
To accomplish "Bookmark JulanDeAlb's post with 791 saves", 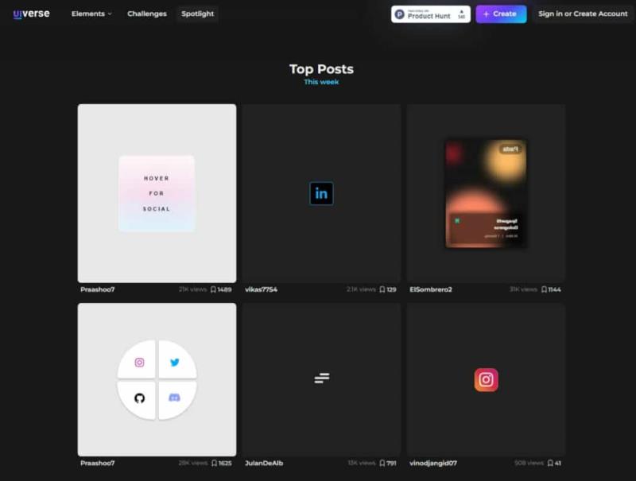I will (382, 464).
